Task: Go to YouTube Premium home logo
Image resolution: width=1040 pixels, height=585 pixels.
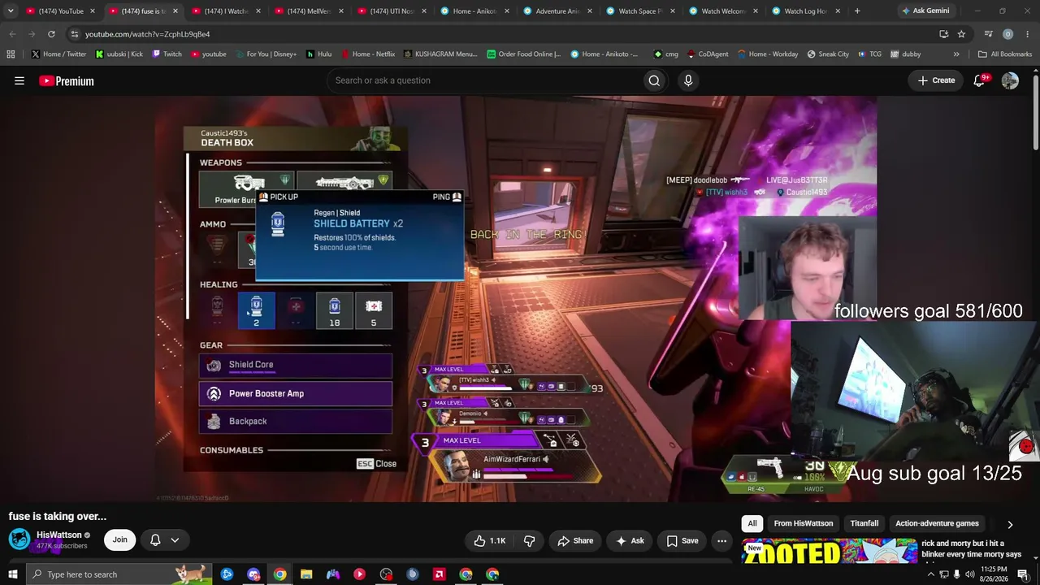Action: pyautogui.click(x=67, y=80)
